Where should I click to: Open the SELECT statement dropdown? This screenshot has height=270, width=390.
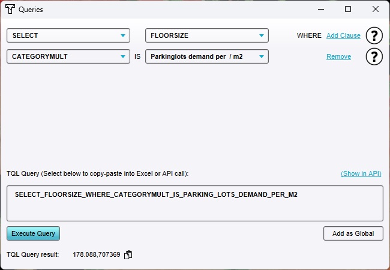coord(68,35)
